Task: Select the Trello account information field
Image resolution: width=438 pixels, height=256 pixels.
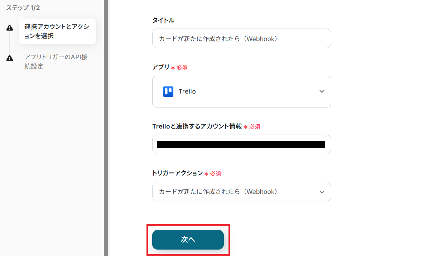Action: tap(241, 145)
